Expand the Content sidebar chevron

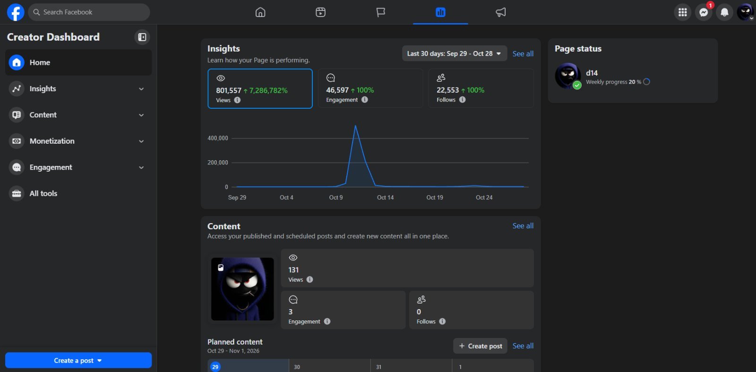coord(141,115)
